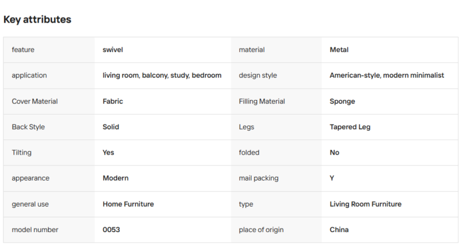
Task: Select the Home Furniture value
Action: pyautogui.click(x=128, y=204)
